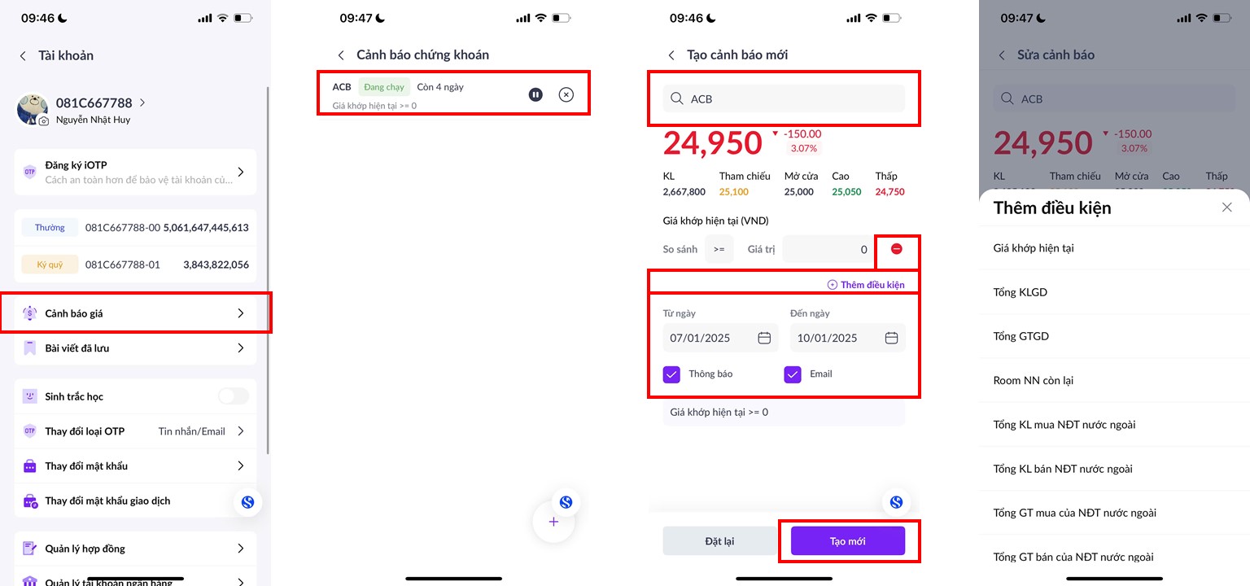Tap the 'Thêm điều kiện' link
The height and width of the screenshot is (586, 1250).
[866, 285]
